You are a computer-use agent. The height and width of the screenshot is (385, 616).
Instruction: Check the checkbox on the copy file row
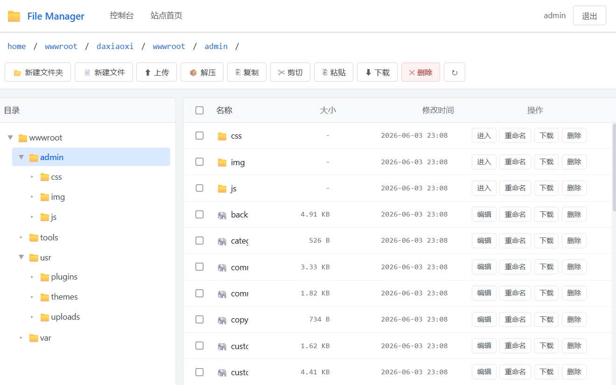point(199,319)
